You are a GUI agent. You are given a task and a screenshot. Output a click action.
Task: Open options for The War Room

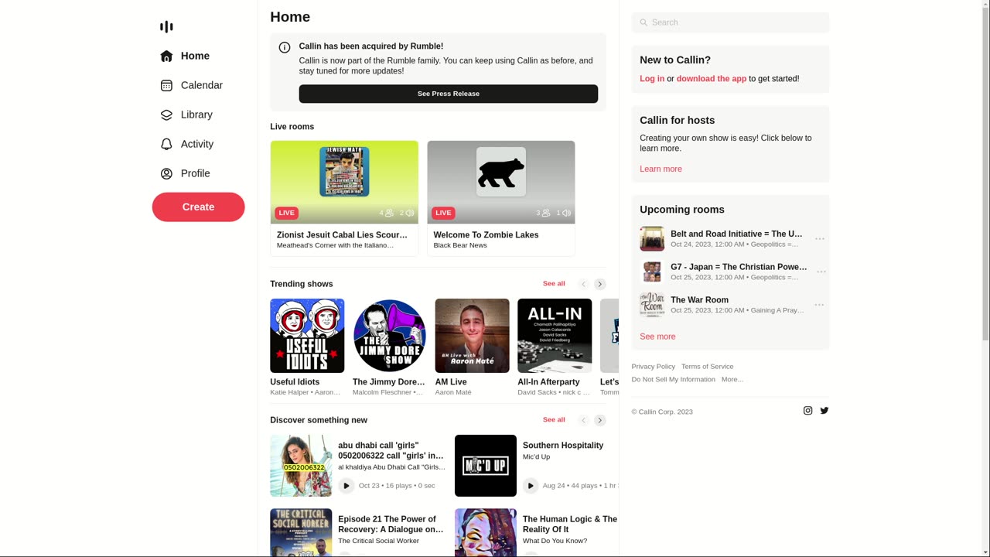(x=820, y=305)
